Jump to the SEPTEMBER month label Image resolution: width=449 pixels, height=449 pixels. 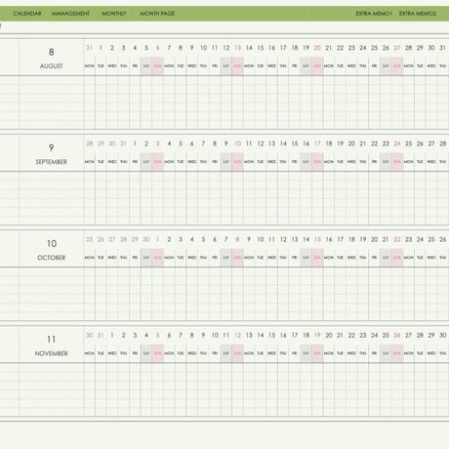coord(52,162)
